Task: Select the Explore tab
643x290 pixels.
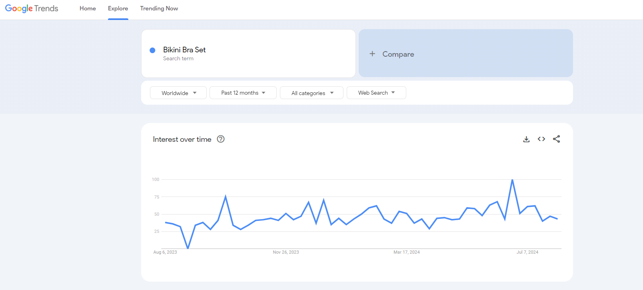Action: 118,8
